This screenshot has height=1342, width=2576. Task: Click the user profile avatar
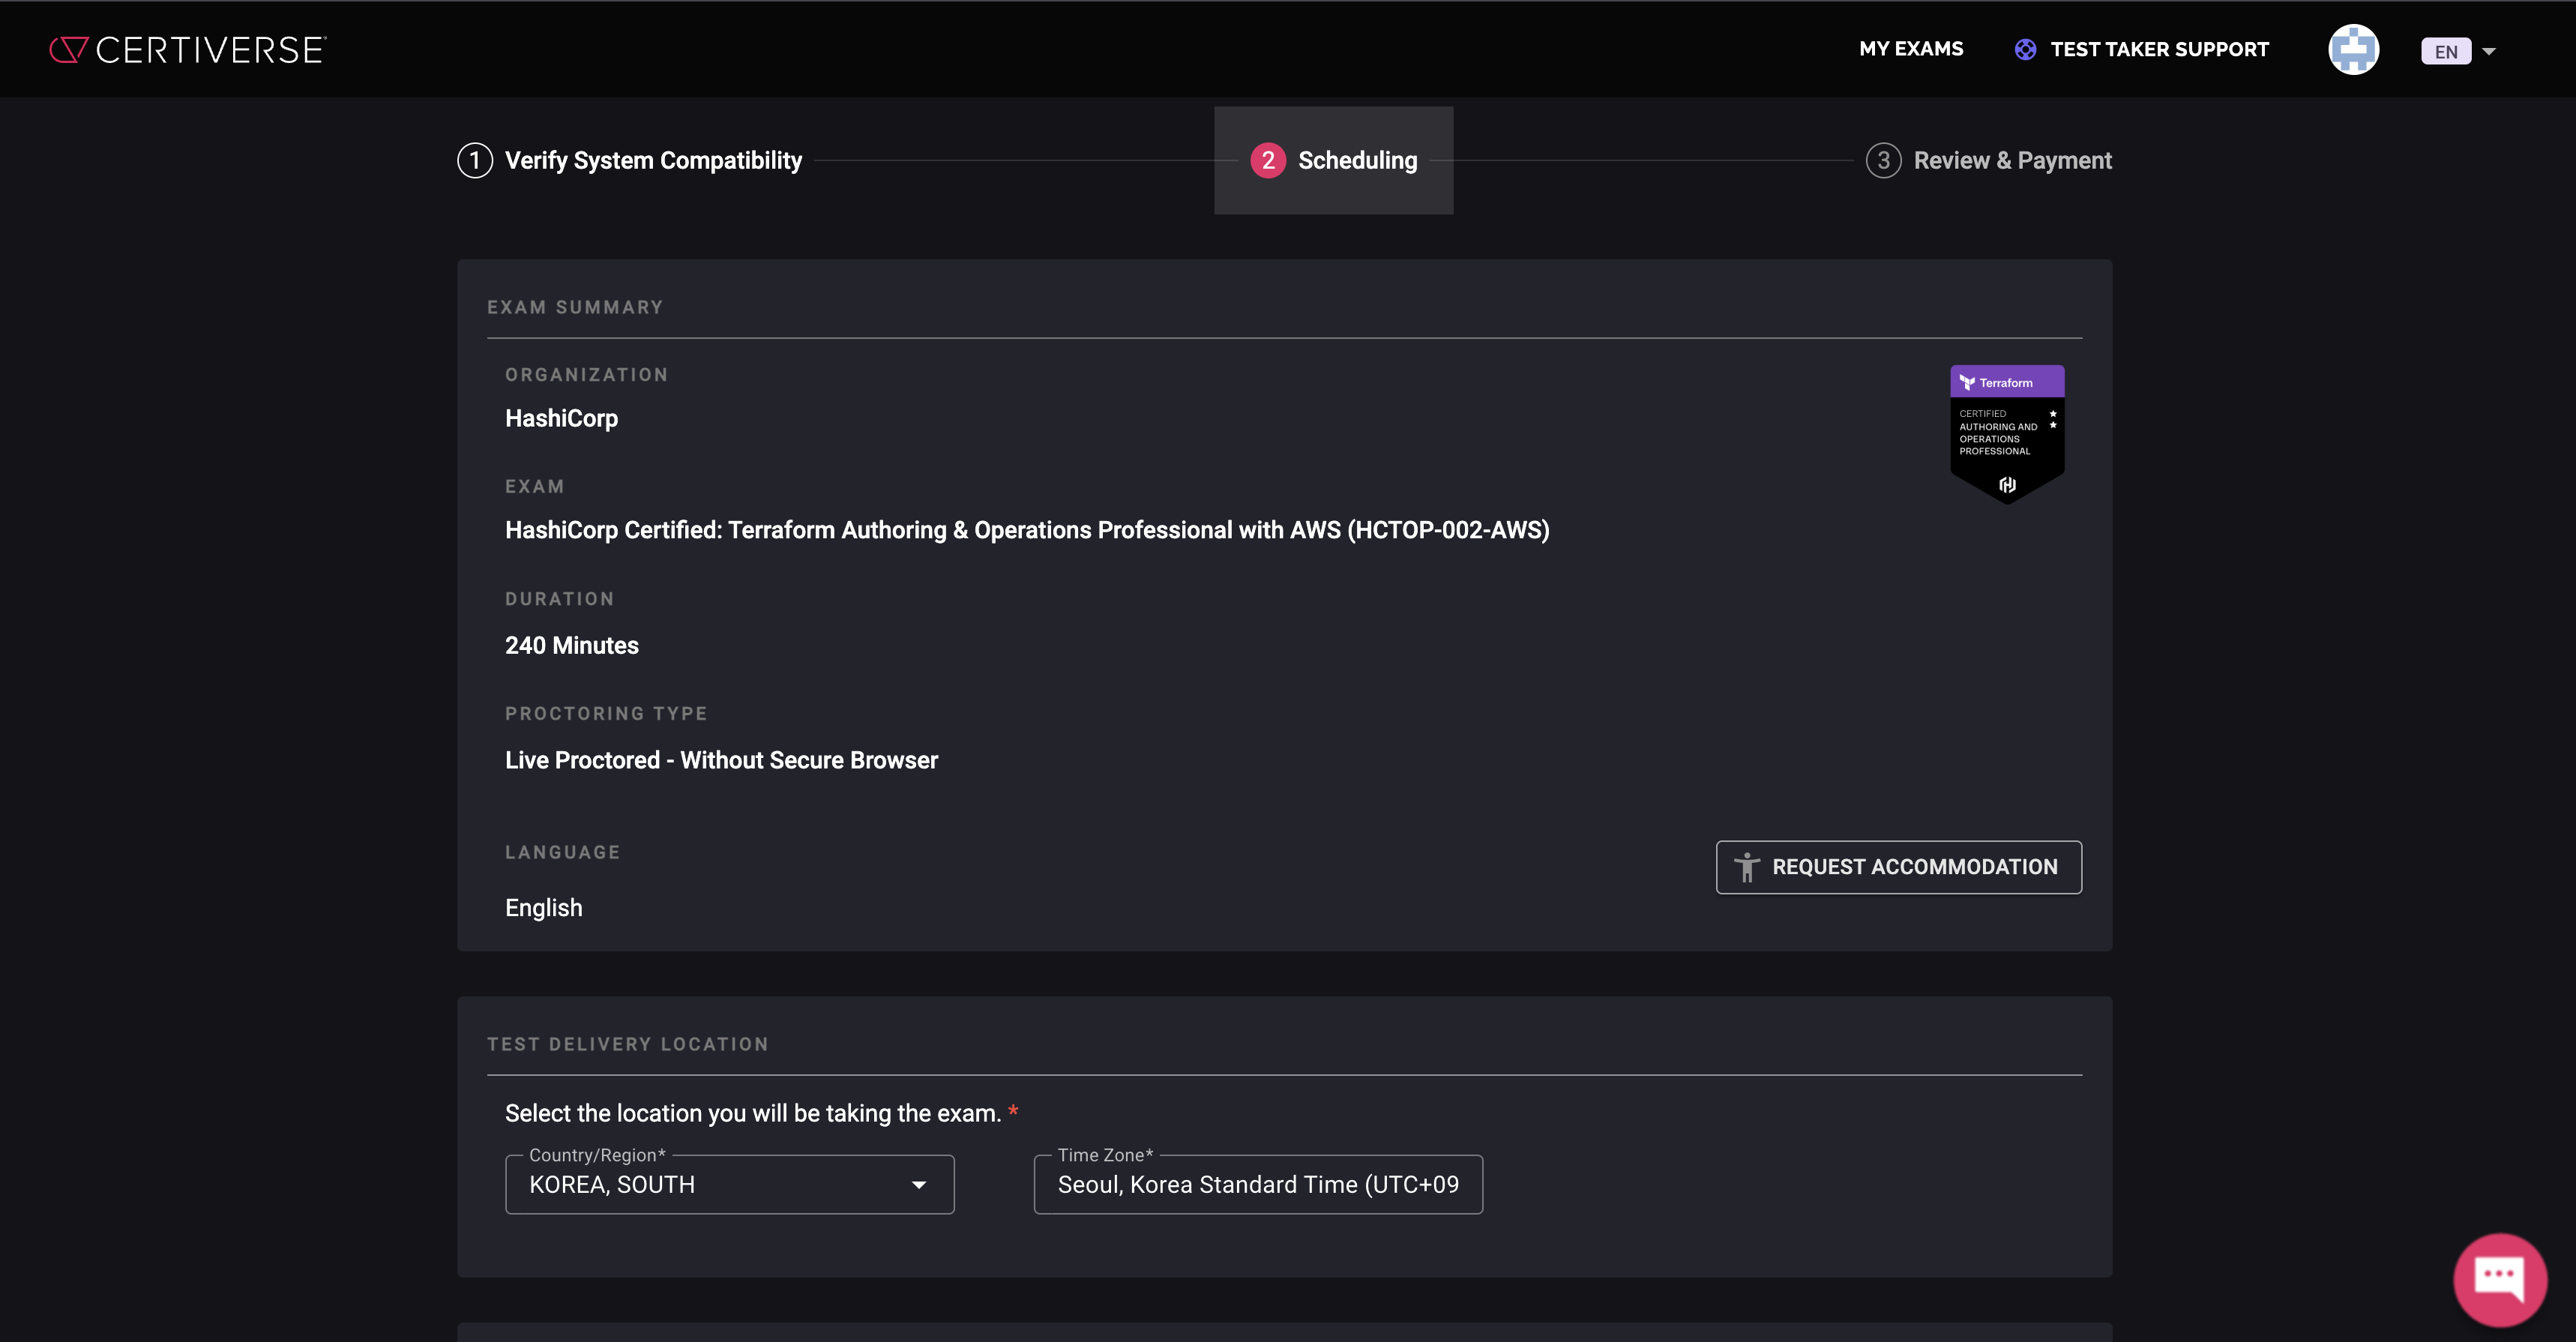pos(2353,50)
